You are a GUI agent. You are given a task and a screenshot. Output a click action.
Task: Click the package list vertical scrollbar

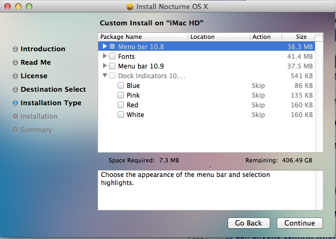(x=319, y=97)
